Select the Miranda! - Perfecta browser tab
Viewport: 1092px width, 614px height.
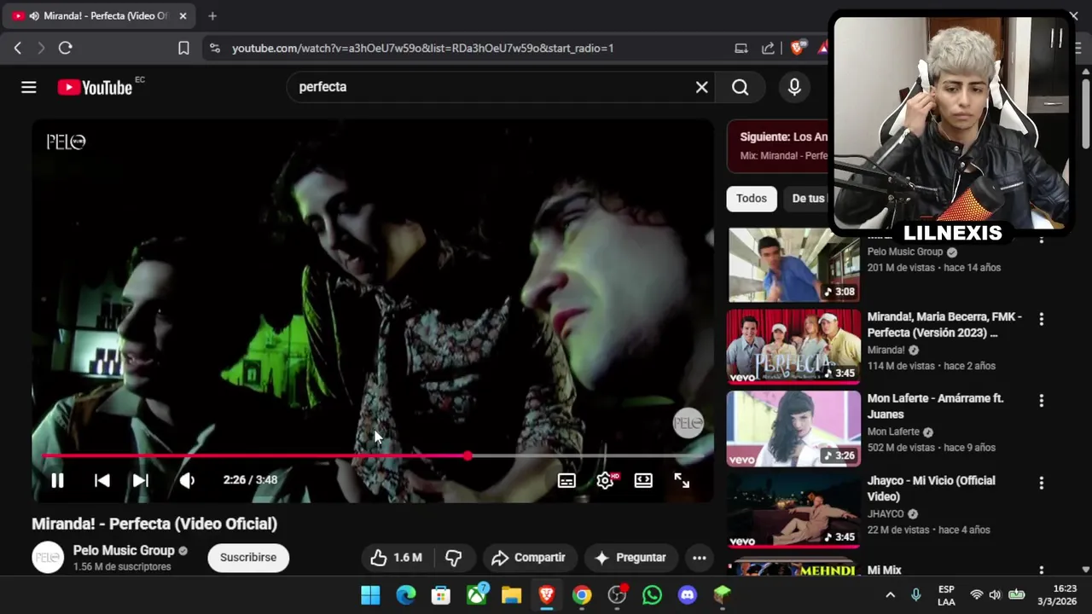99,16
